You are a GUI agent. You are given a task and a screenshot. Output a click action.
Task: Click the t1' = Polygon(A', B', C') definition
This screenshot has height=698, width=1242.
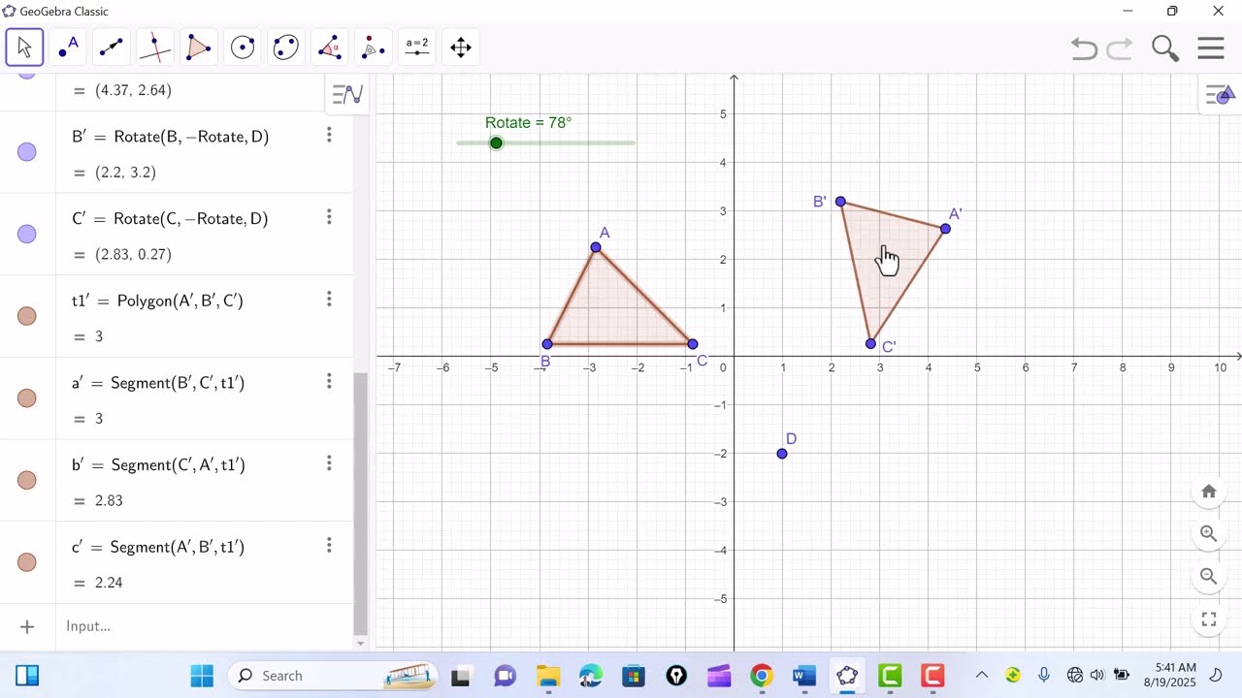(x=157, y=301)
